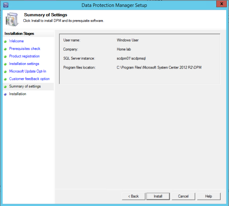
Task: Click the DPM setup icon in title bar
Action: point(5,4)
